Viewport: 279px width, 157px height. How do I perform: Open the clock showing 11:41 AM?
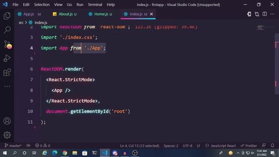click(262, 153)
